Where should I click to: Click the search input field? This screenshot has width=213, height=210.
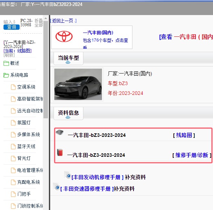[x=9, y=22]
